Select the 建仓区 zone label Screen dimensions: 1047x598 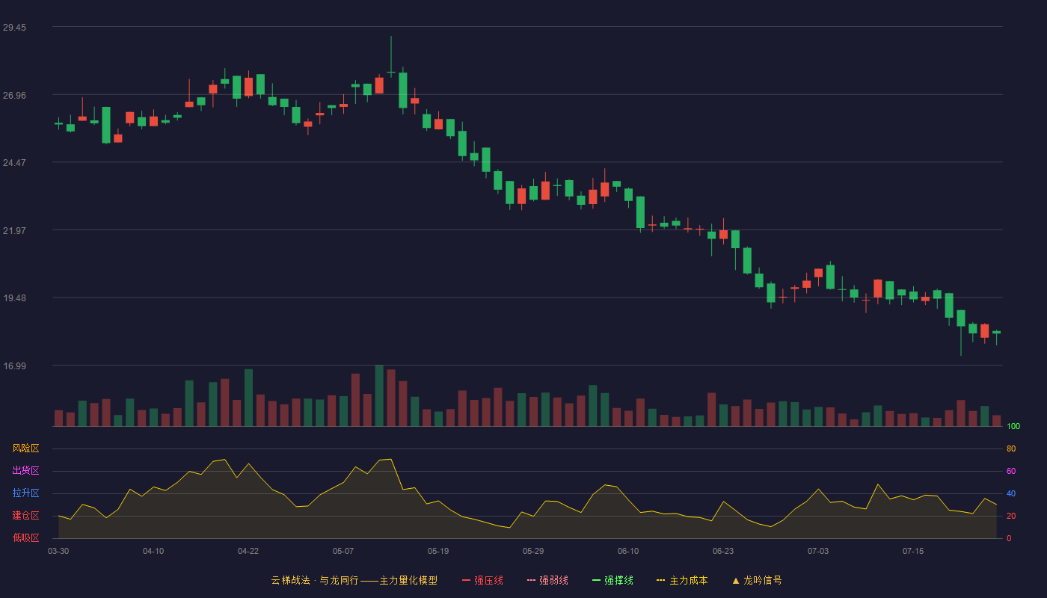(25, 516)
